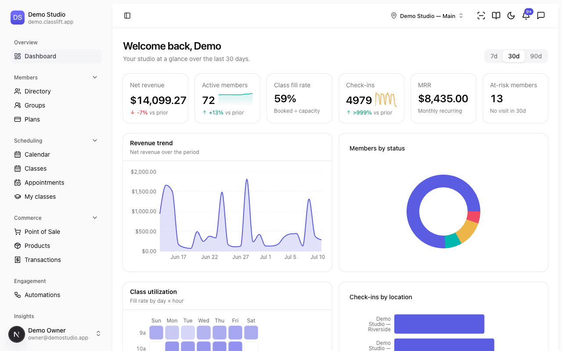The width and height of the screenshot is (562, 351).
Task: Click the Demo Owner avatar
Action: (17, 334)
